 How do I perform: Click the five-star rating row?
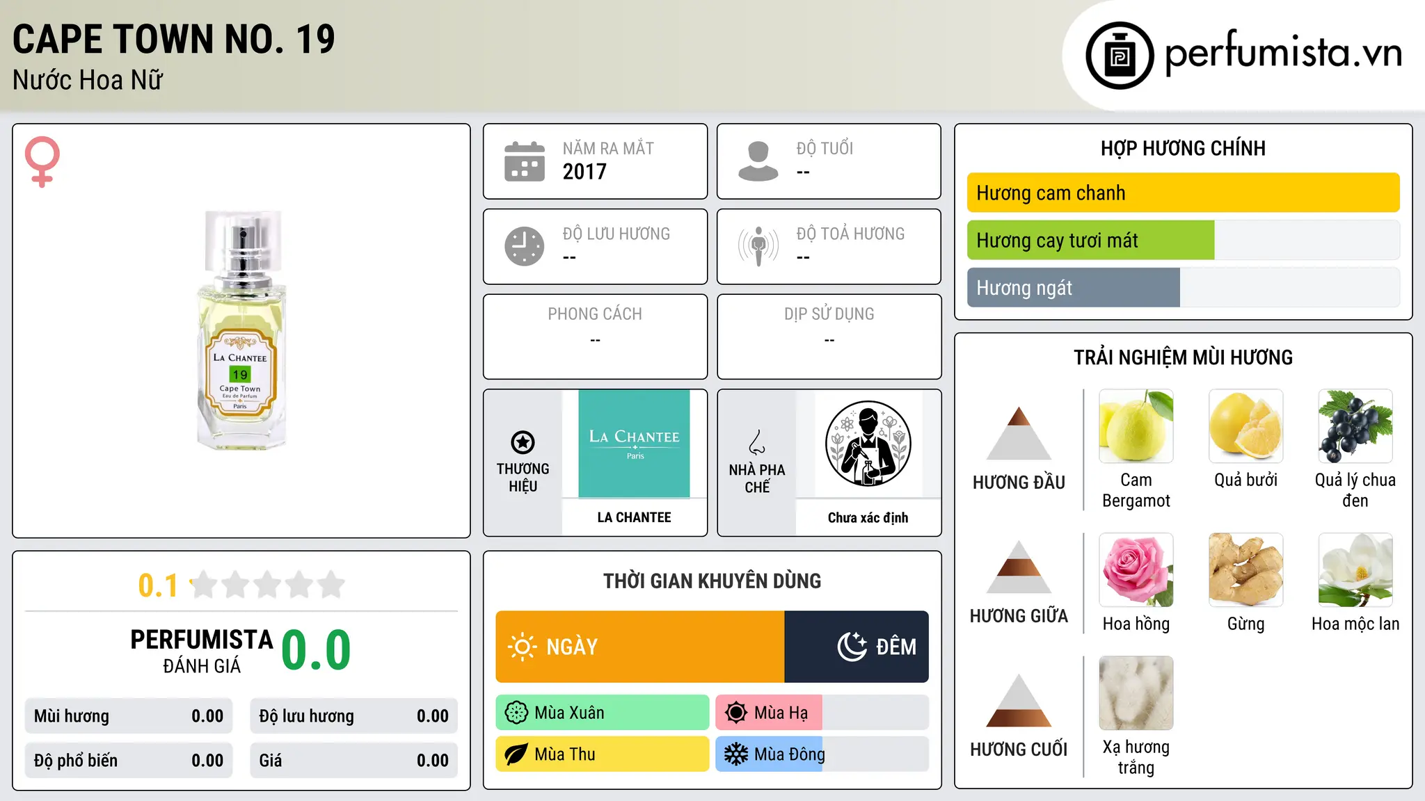[268, 585]
